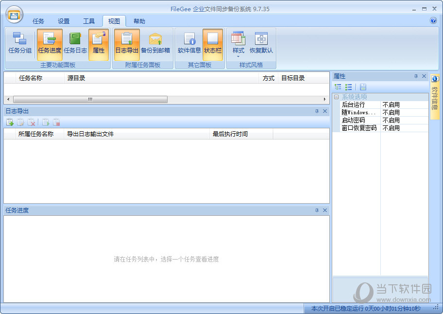
Task: Collapse the 系统选项 property group
Action: (336, 97)
